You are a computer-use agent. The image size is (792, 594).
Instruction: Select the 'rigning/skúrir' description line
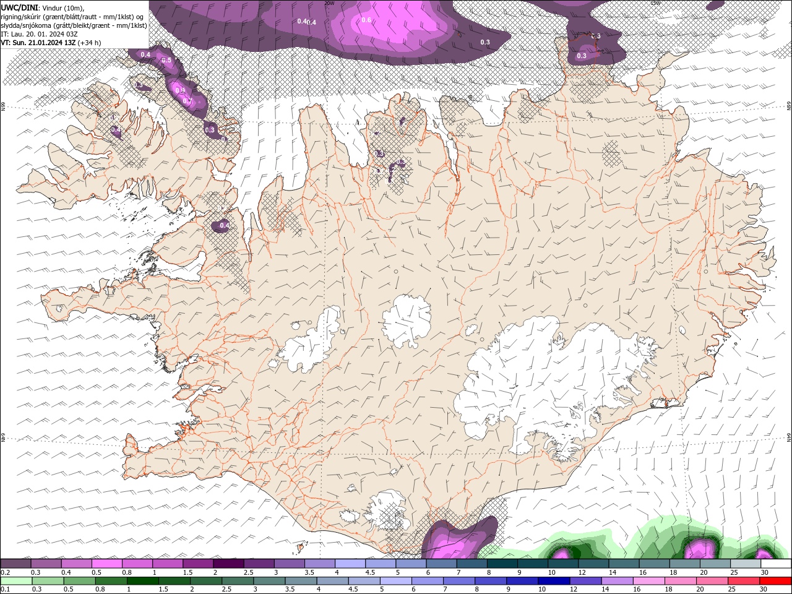[x=73, y=17]
